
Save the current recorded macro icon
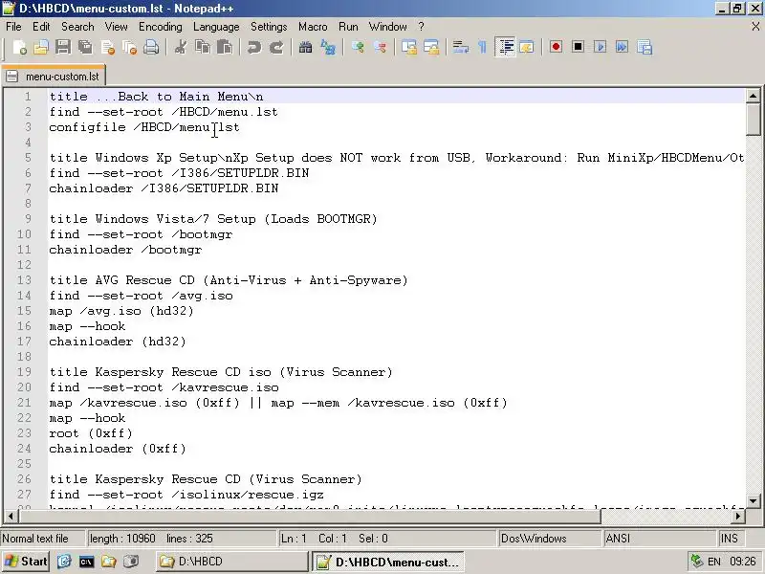645,47
